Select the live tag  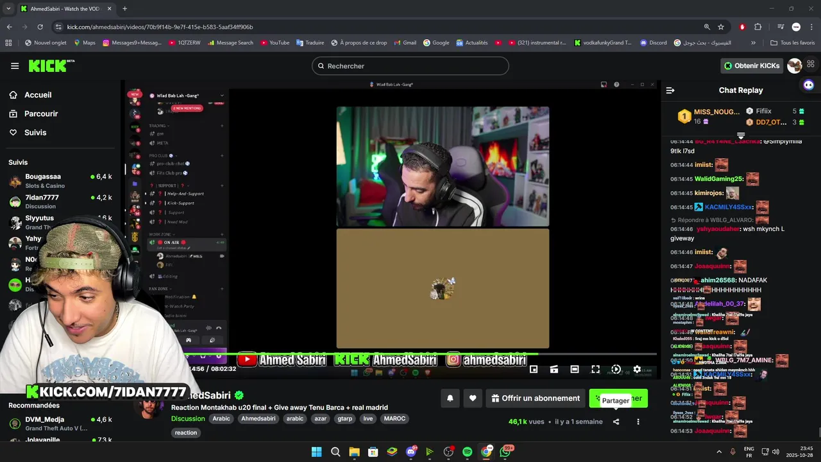368,418
